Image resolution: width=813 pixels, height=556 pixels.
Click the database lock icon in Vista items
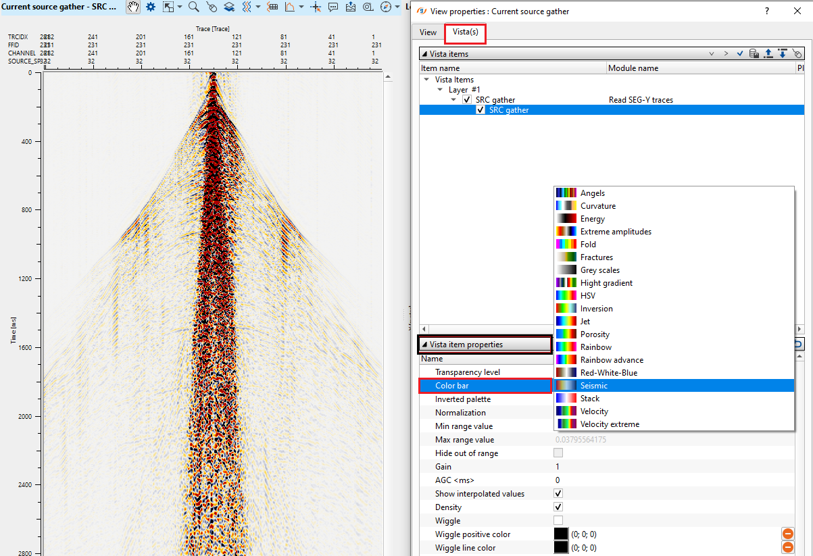[x=754, y=53]
